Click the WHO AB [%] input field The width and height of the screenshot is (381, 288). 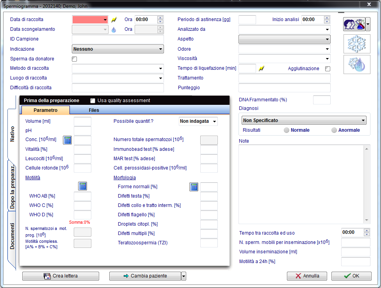point(83,196)
